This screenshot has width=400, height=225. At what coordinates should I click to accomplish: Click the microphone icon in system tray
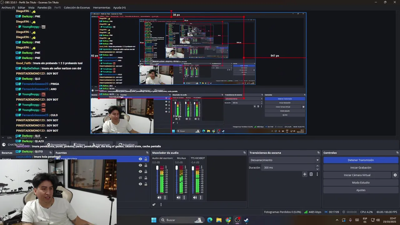(x=350, y=220)
